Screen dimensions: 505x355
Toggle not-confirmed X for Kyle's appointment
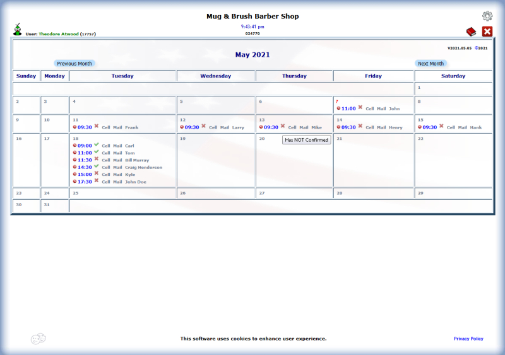pos(97,173)
